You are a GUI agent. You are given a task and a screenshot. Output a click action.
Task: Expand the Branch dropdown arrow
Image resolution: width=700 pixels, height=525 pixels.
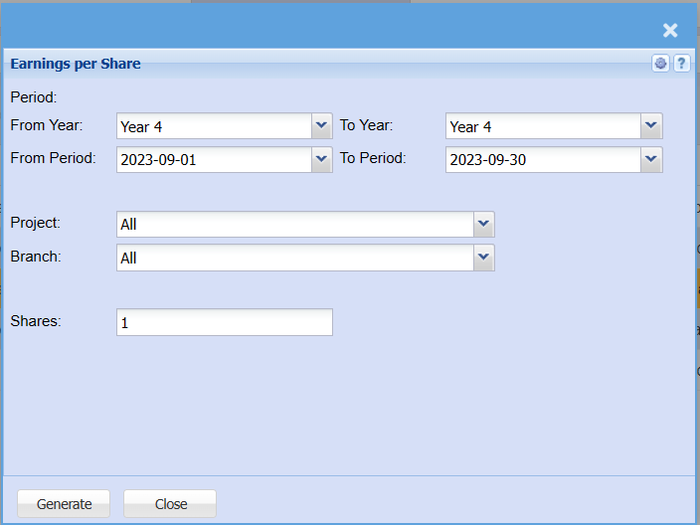pos(483,258)
